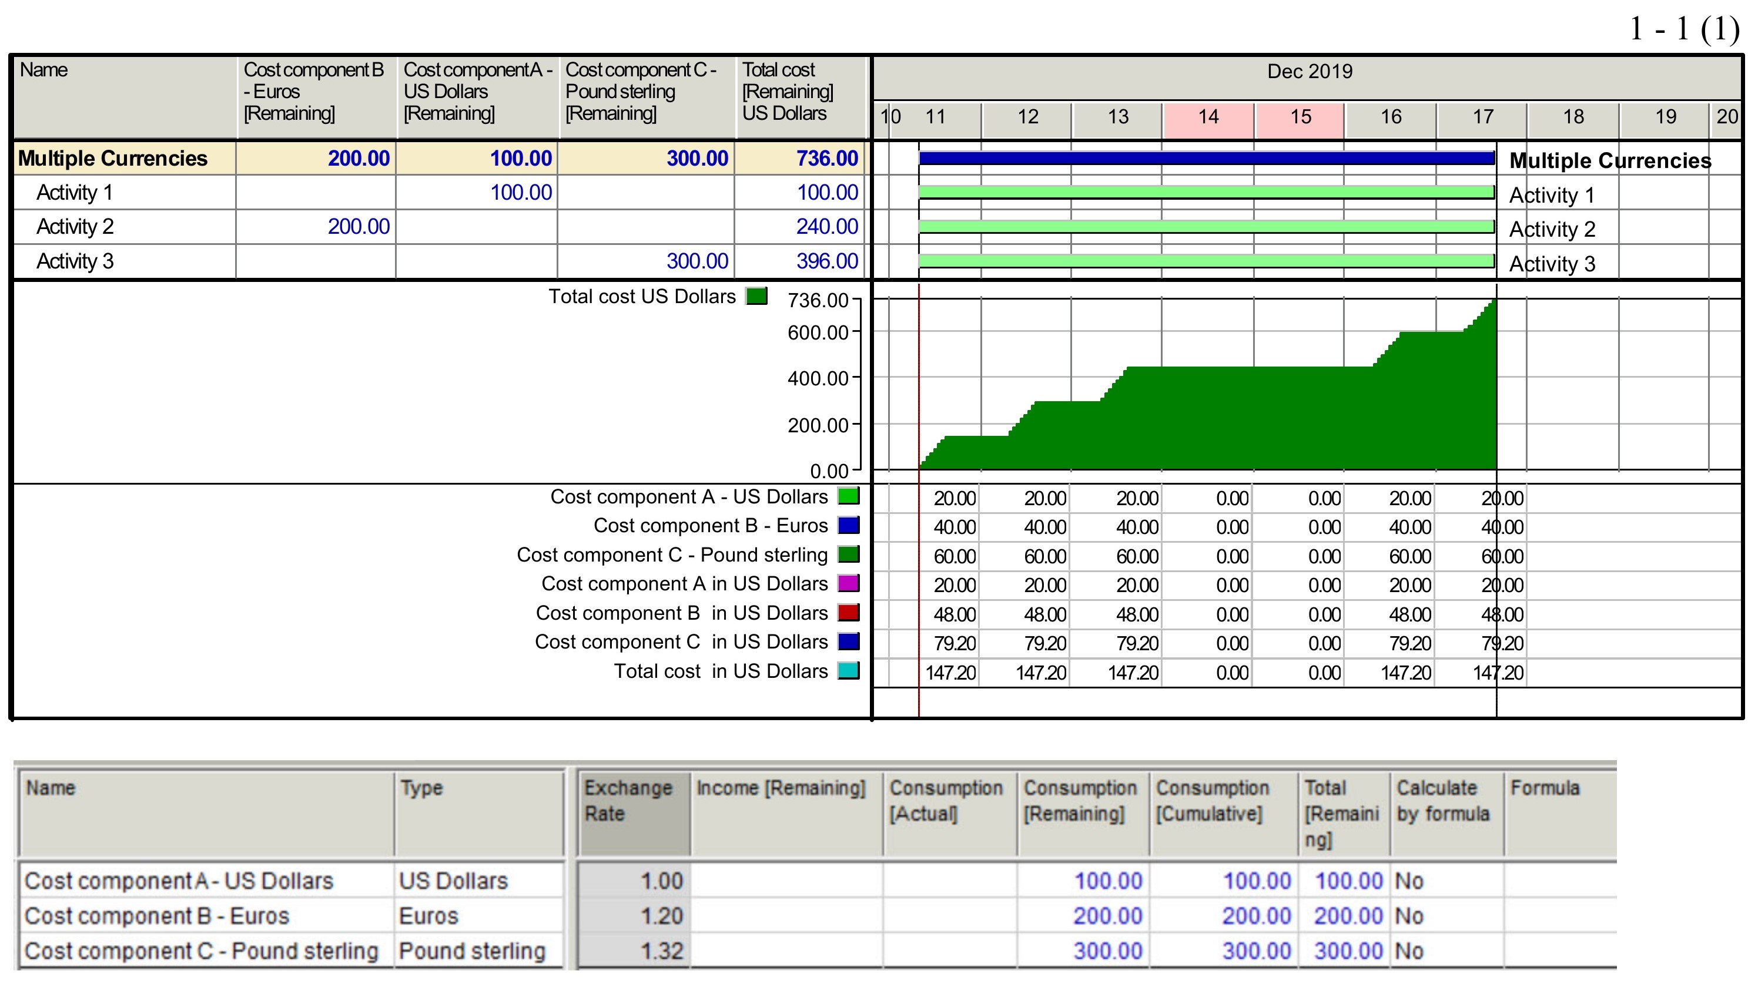1748x998 pixels.
Task: Click the Total cost [Remaining] US Dollars column header
Action: point(801,97)
